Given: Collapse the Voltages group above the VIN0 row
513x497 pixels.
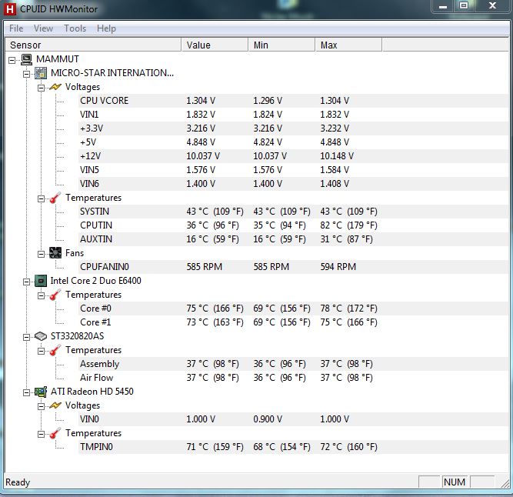Looking at the screenshot, I should [x=41, y=406].
